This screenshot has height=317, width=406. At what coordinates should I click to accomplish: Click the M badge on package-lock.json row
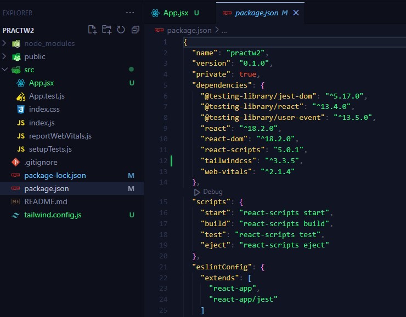(x=131, y=176)
